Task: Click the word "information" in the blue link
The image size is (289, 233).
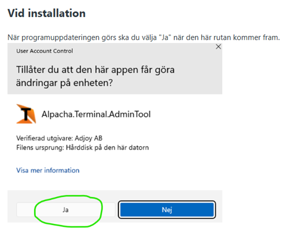Action: (62, 170)
